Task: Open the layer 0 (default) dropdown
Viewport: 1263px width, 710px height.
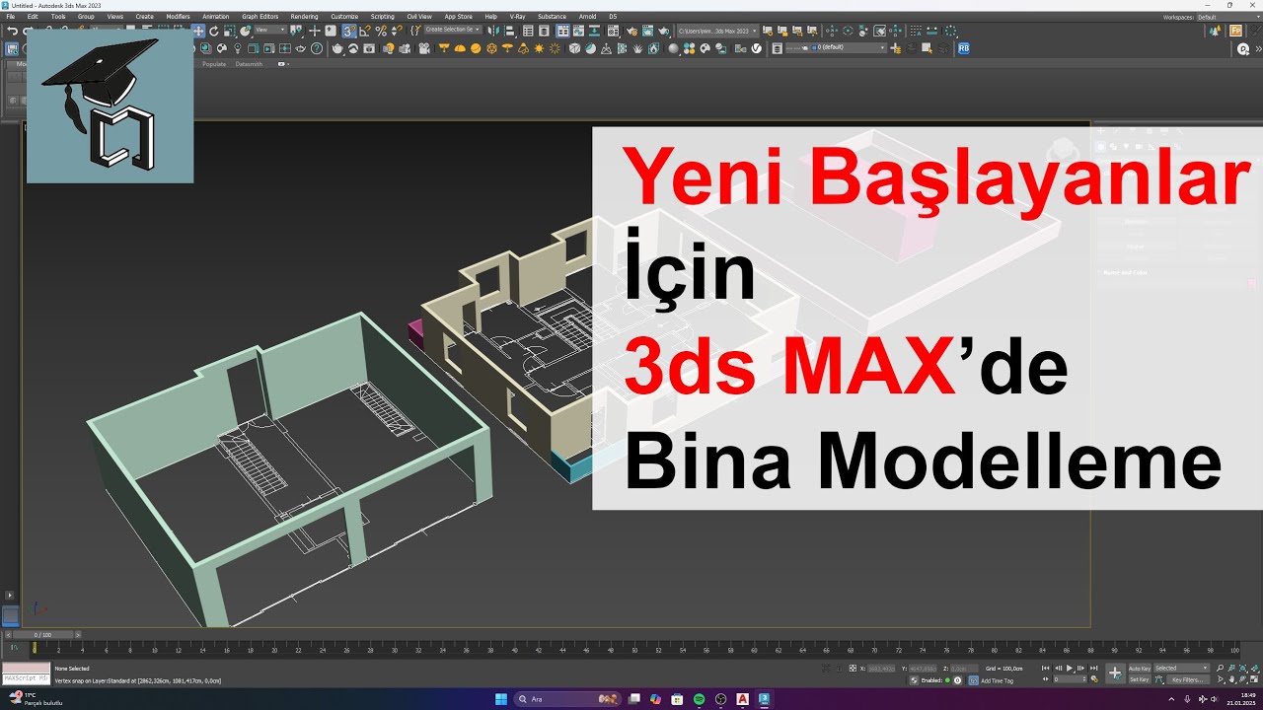Action: click(836, 48)
